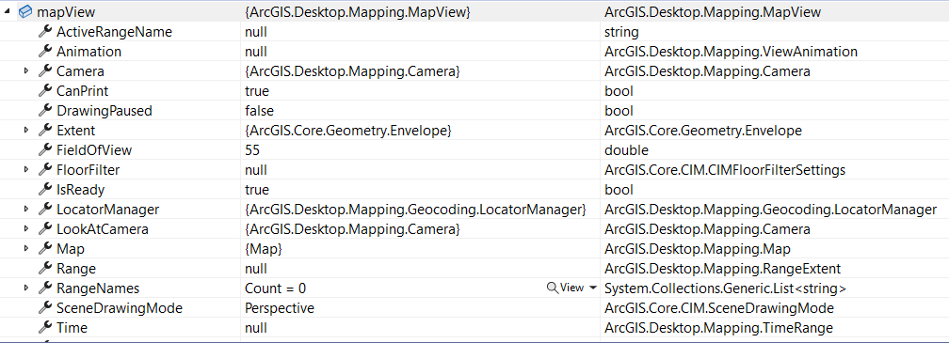Click the mapView cube object icon

click(x=25, y=11)
